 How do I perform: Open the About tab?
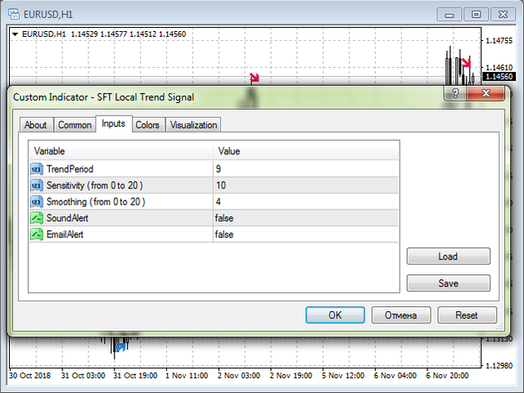35,125
